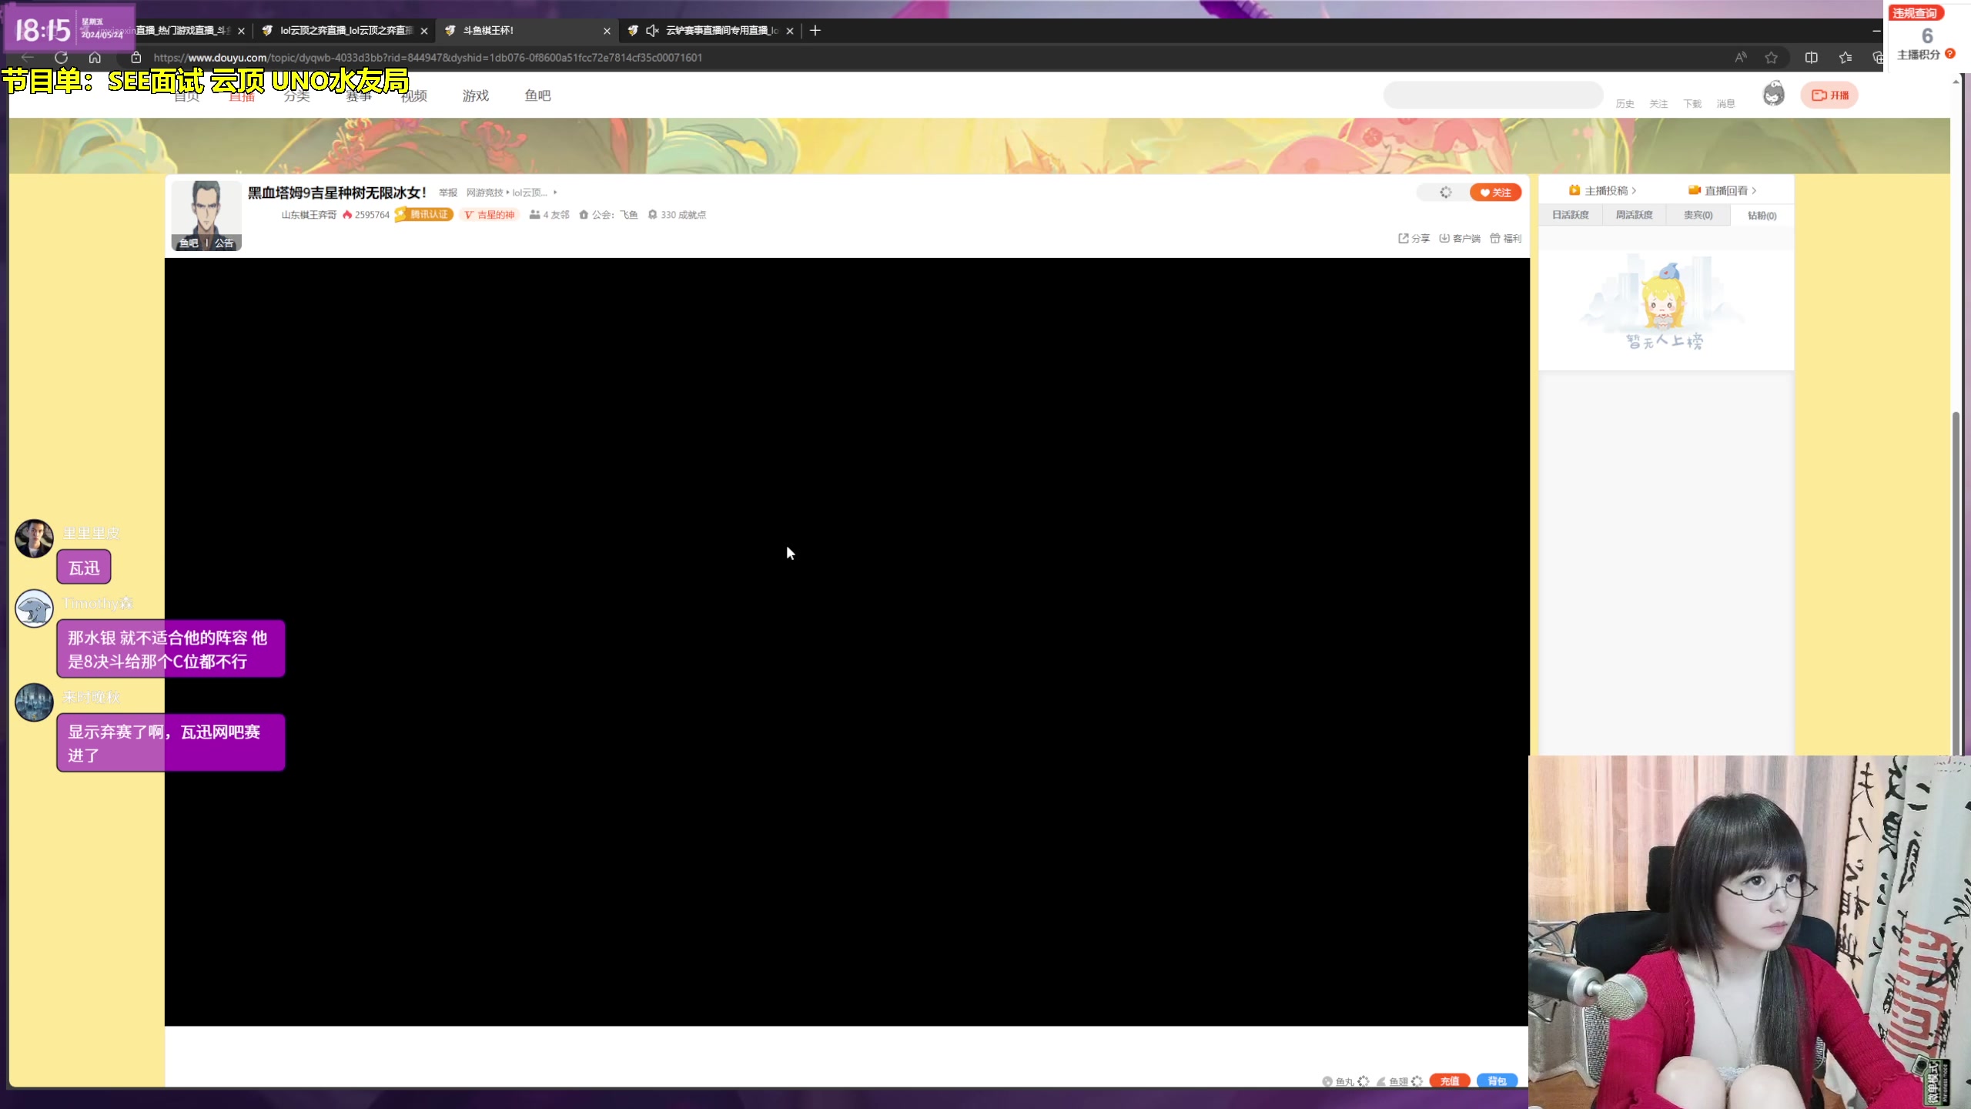Start streaming with the 开播 button
Screen dimensions: 1971x1109
click(x=1829, y=95)
